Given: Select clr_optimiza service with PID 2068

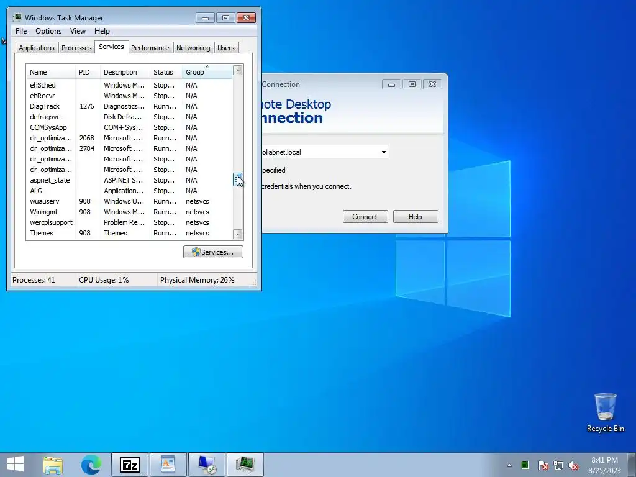Looking at the screenshot, I should point(129,137).
